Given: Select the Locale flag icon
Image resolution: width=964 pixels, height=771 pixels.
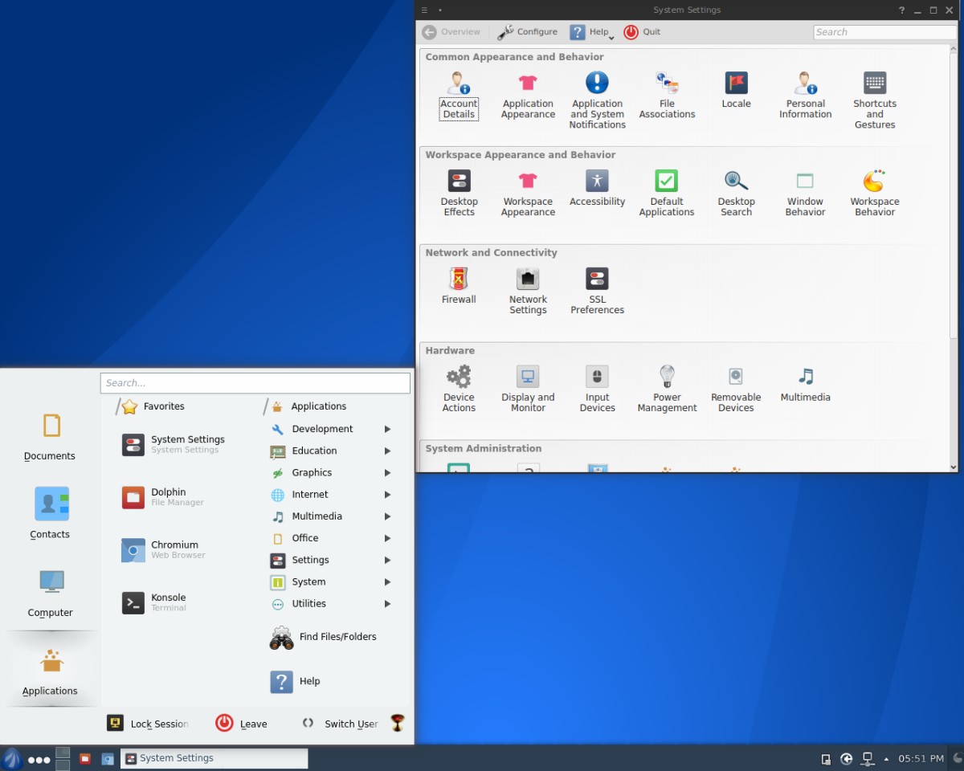Looking at the screenshot, I should [736, 84].
